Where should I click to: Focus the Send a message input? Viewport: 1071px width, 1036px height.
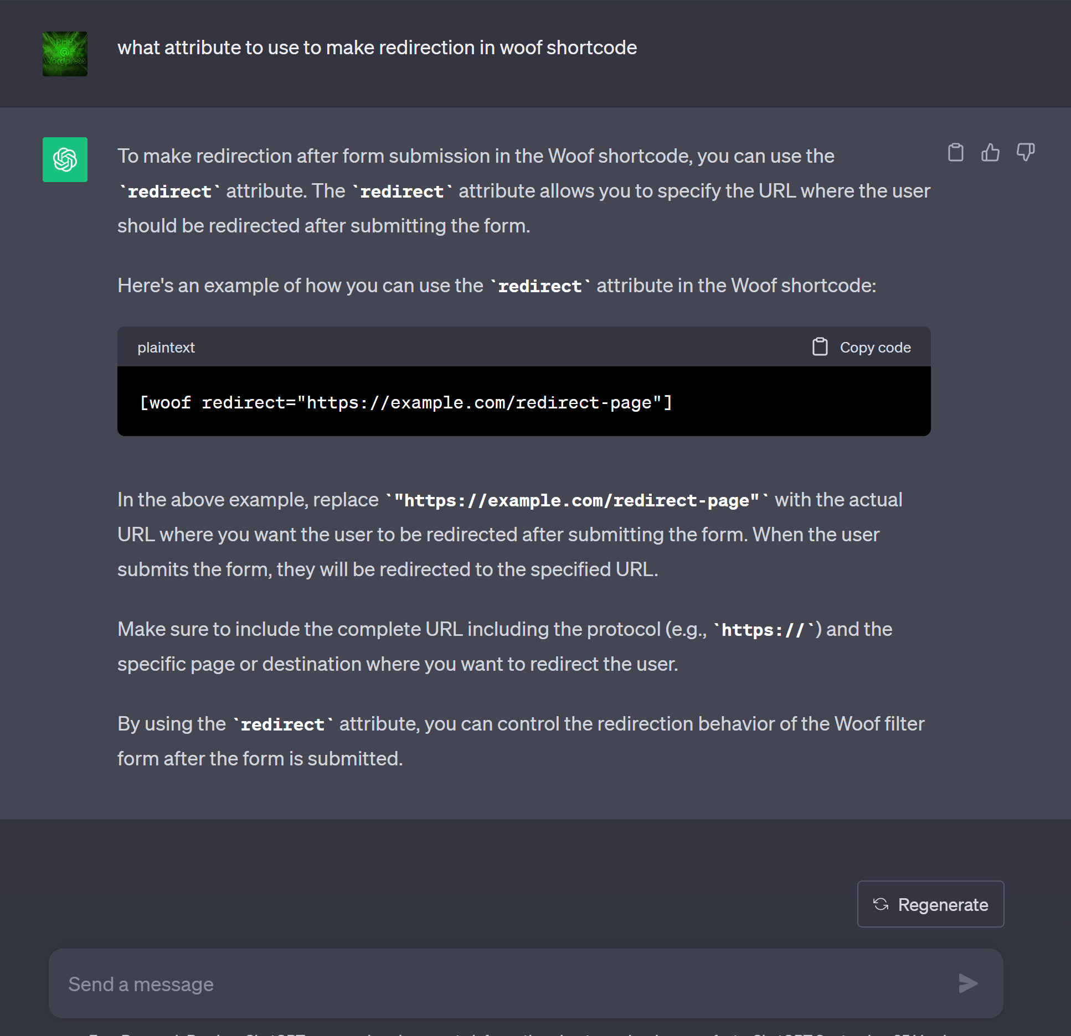pos(498,984)
